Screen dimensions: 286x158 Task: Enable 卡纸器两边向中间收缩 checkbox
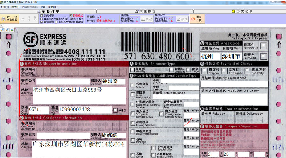coord(56,22)
